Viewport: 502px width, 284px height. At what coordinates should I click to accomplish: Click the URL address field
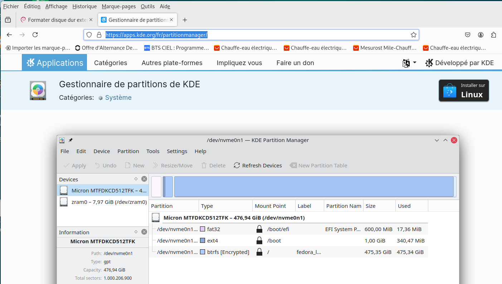coord(251,35)
